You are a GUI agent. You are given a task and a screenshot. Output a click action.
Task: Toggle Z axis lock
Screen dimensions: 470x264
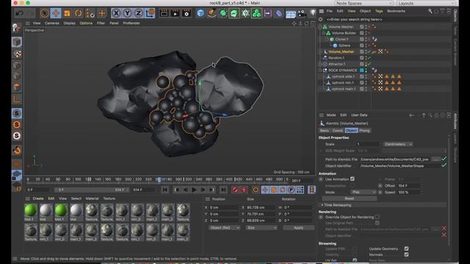[138, 13]
